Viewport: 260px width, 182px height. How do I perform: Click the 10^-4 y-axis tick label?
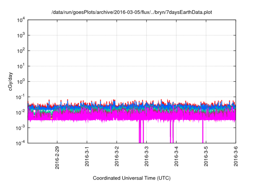tap(20, 143)
